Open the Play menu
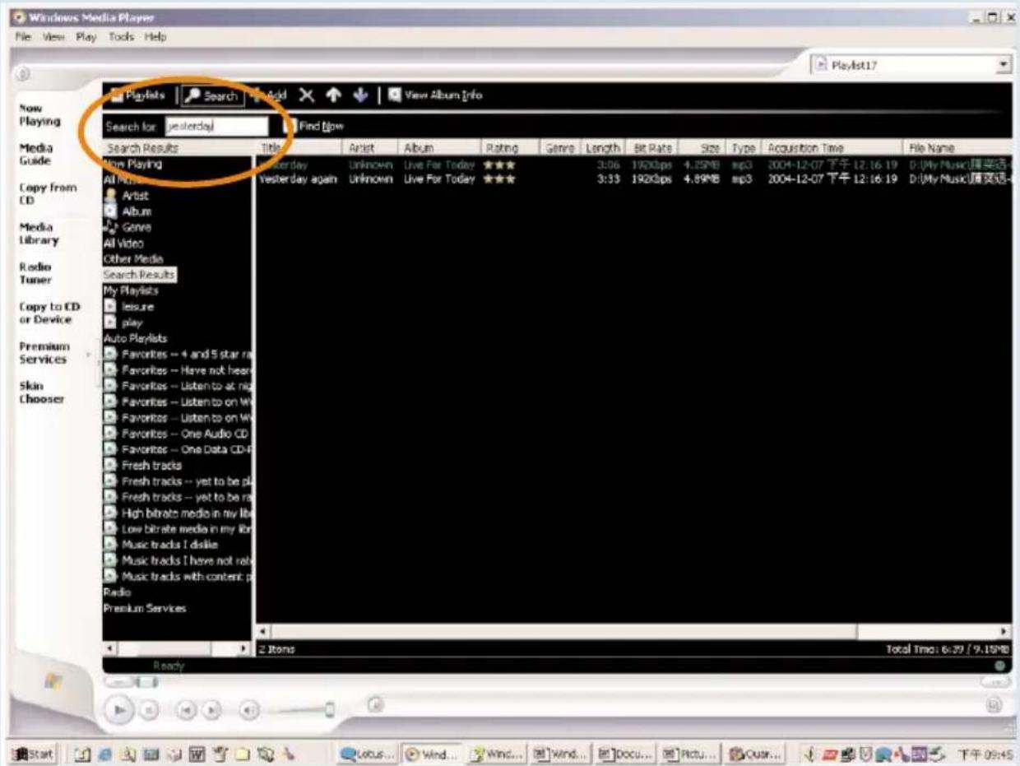Image resolution: width=1020 pixels, height=766 pixels. pos(86,37)
